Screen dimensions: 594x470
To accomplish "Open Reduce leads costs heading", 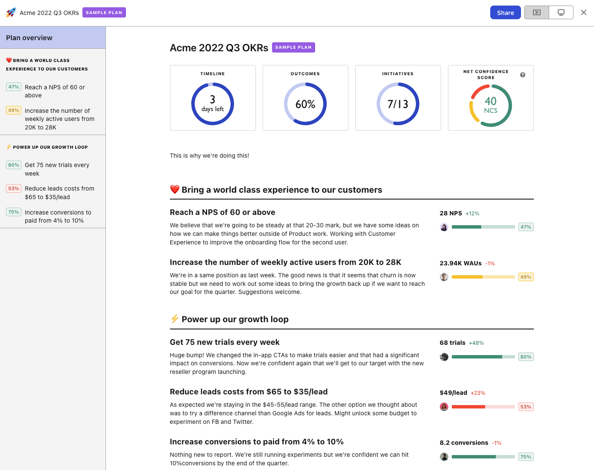I will [249, 392].
